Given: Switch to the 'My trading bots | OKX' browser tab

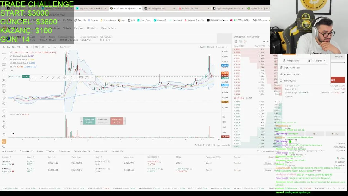Looking at the screenshot, I should click(157, 8).
